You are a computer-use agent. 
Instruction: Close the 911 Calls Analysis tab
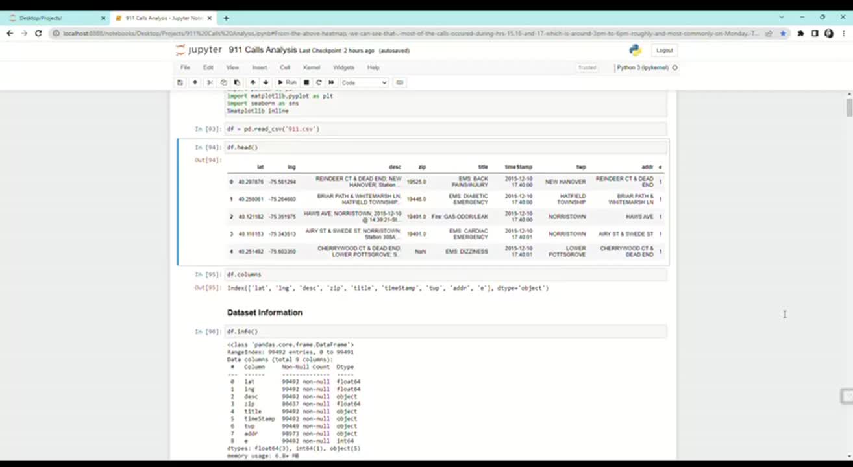tap(210, 18)
